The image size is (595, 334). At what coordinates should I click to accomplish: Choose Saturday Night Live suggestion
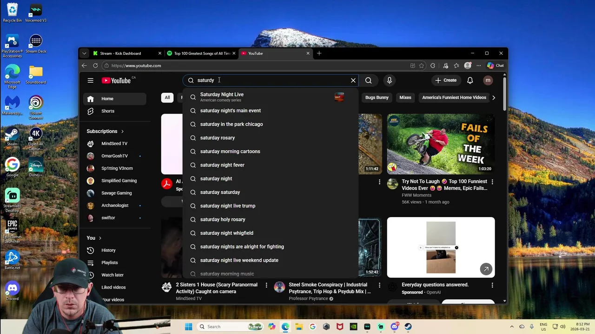pos(271,96)
